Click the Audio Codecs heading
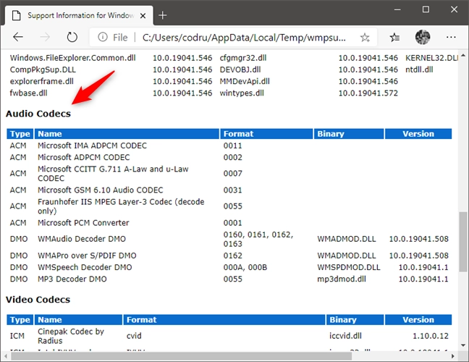The image size is (469, 362). click(38, 114)
